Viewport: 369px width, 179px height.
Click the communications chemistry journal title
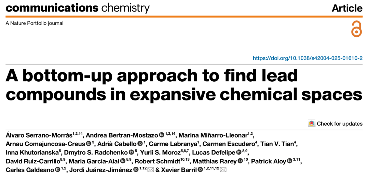click(x=78, y=8)
